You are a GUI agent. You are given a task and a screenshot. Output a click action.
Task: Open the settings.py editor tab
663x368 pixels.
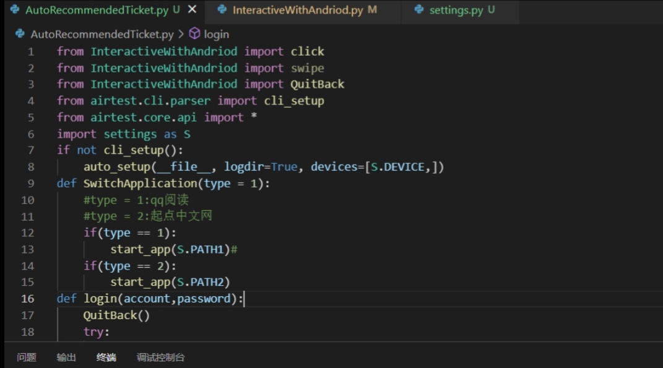tap(456, 11)
